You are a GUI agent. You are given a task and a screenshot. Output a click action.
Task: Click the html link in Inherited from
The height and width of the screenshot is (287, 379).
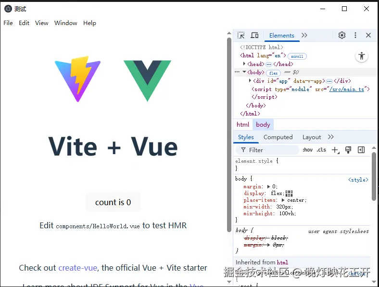[282, 262]
